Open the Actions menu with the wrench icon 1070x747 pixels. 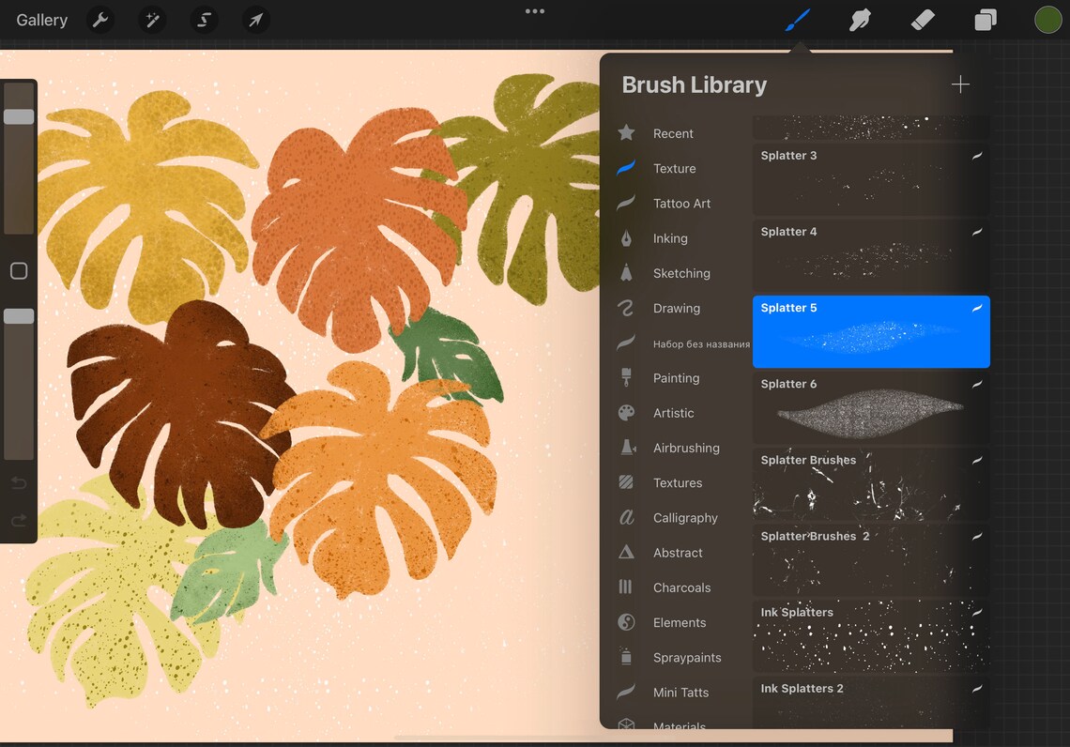point(100,20)
